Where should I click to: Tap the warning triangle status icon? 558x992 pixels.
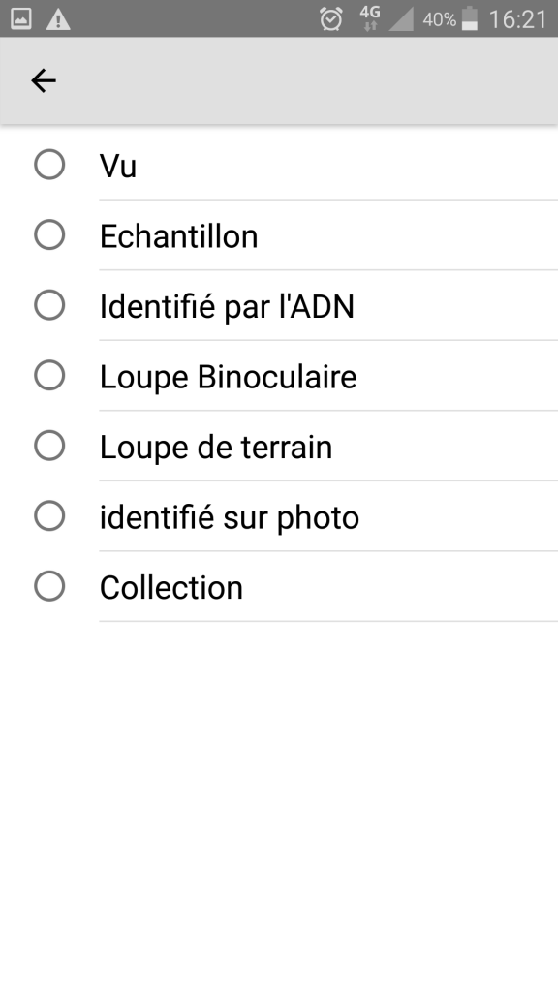tap(58, 19)
